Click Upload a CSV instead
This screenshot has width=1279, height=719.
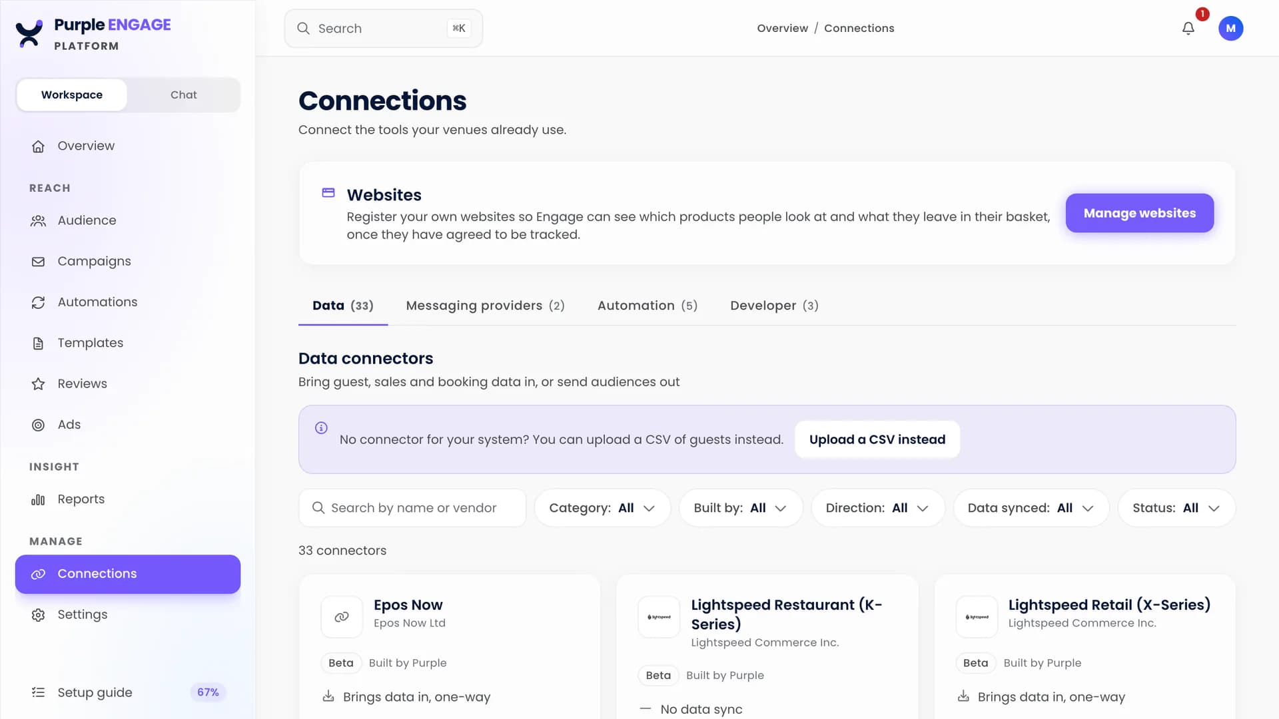click(877, 439)
